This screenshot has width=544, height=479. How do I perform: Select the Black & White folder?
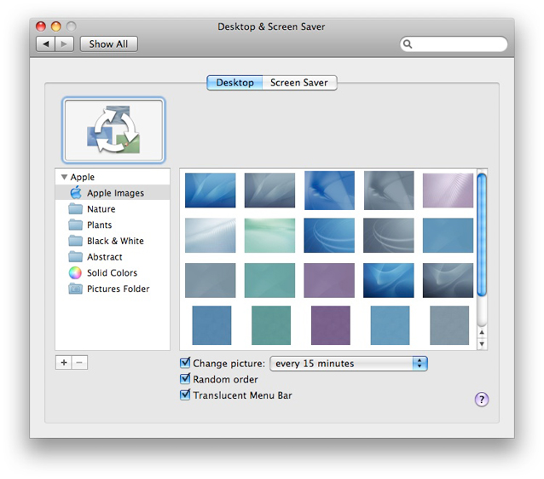tap(113, 241)
